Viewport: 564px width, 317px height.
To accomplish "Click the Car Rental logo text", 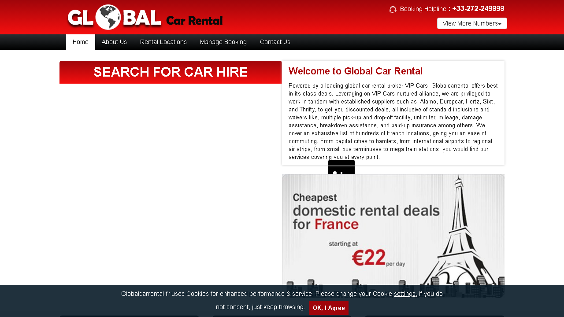I will click(194, 21).
